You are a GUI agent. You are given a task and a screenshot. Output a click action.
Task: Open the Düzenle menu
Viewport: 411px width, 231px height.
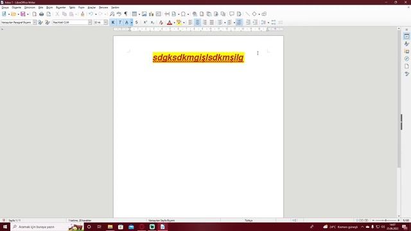[x=17, y=8]
